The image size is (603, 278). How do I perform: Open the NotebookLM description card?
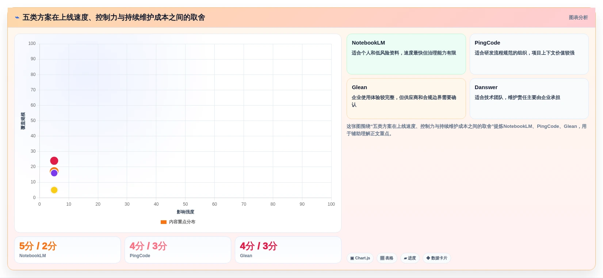coord(406,54)
